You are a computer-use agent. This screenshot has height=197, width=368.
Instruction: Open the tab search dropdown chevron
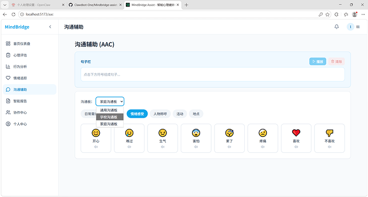click(x=5, y=5)
